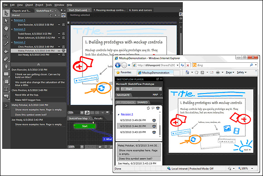Select the 6/3/2010 3:44:30 PM feedback row
Viewport: 263px width, 176px height.
[x=137, y=126]
